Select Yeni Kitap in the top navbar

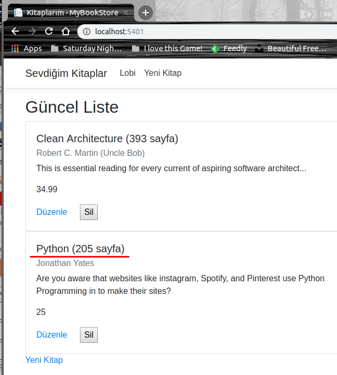163,73
